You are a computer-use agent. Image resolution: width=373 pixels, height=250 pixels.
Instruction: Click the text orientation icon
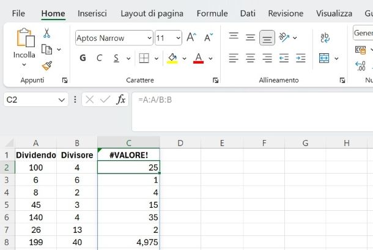point(284,37)
